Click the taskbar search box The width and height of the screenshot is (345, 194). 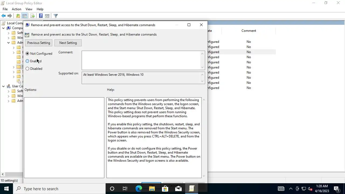click(x=59, y=189)
